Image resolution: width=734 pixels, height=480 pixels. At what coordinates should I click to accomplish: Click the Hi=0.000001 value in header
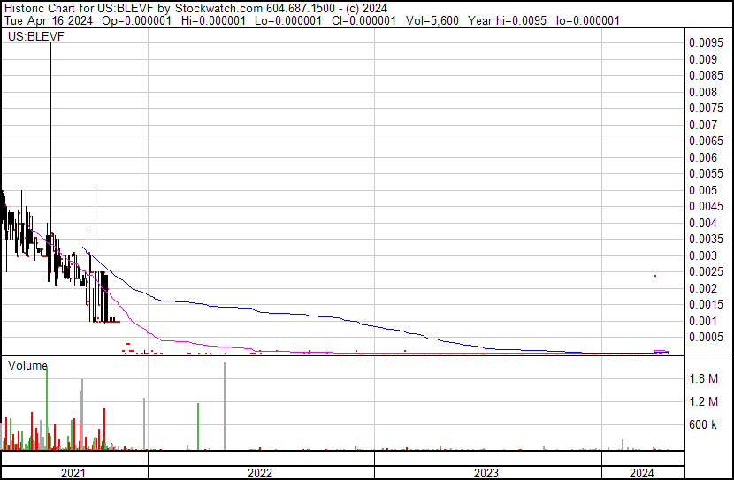(x=213, y=20)
